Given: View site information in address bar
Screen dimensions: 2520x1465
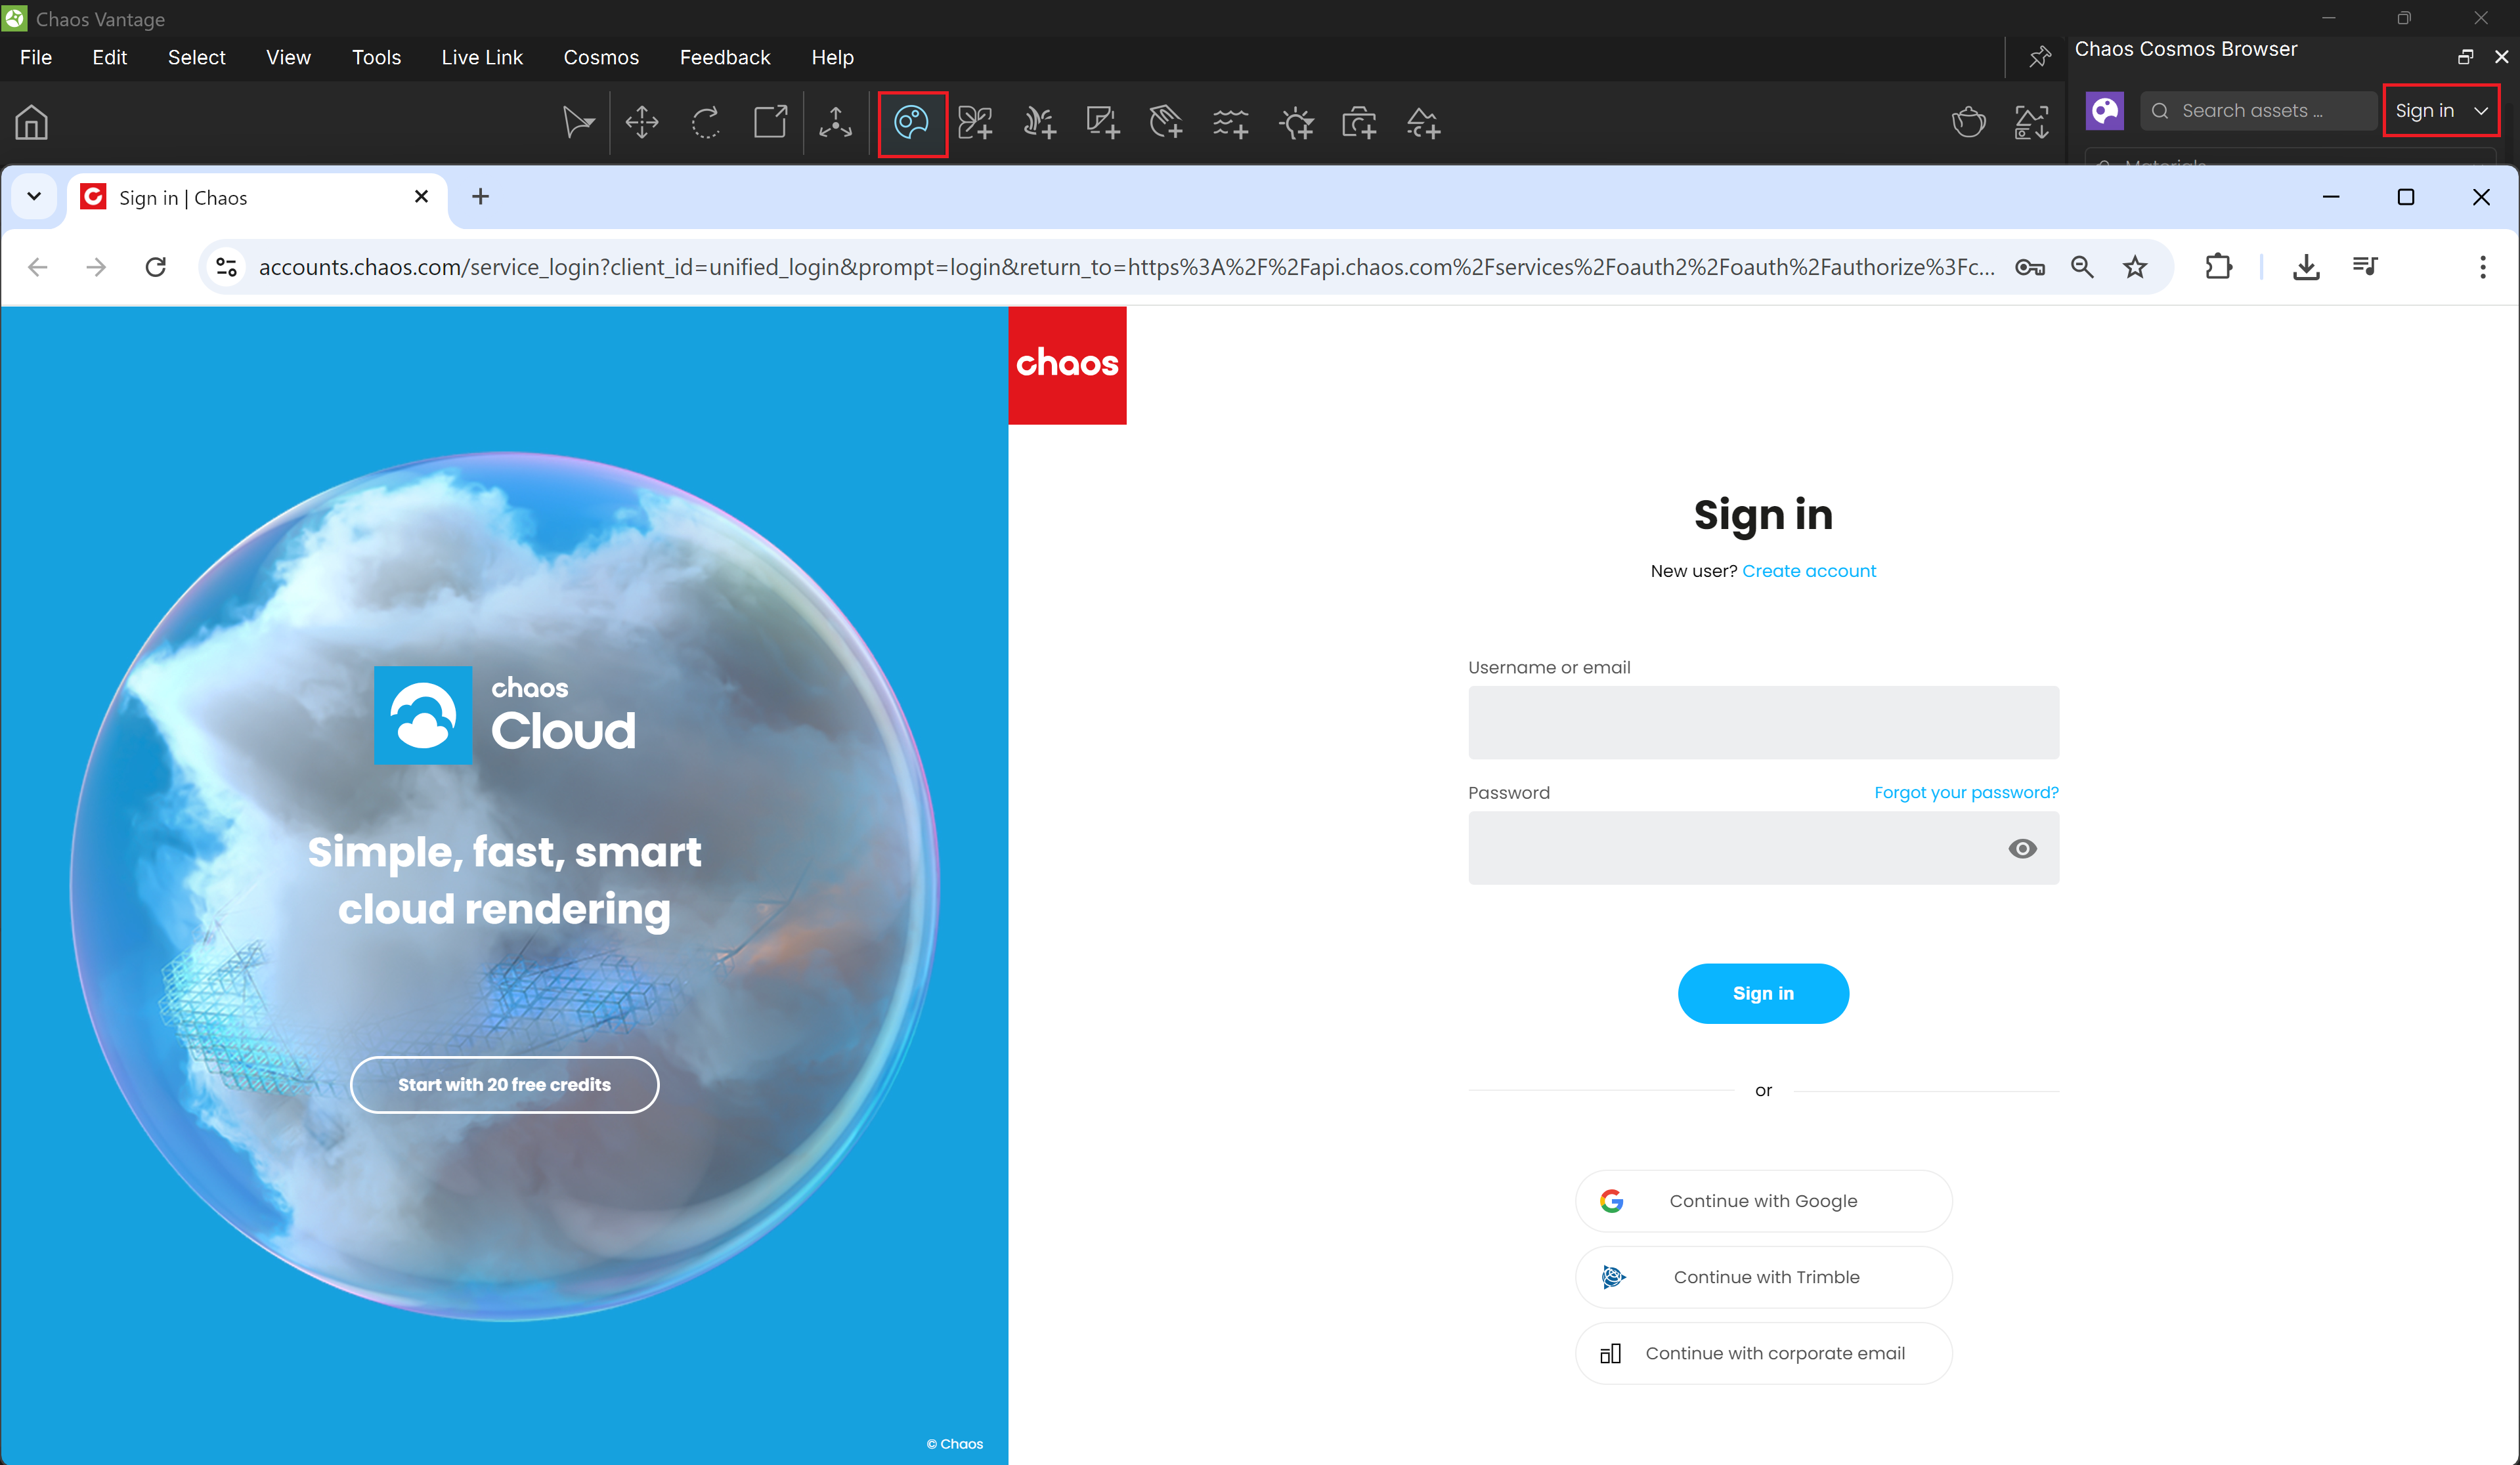Looking at the screenshot, I should (x=227, y=267).
